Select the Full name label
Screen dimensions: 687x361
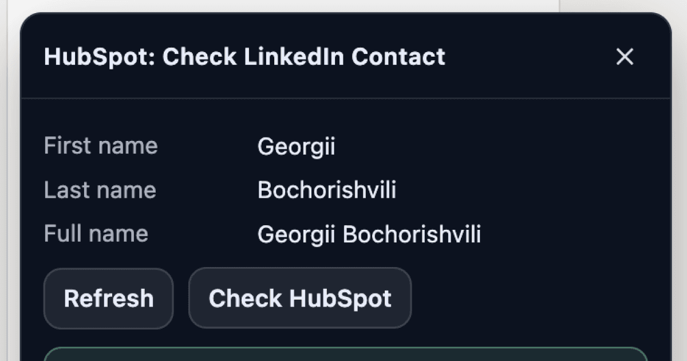tap(96, 234)
